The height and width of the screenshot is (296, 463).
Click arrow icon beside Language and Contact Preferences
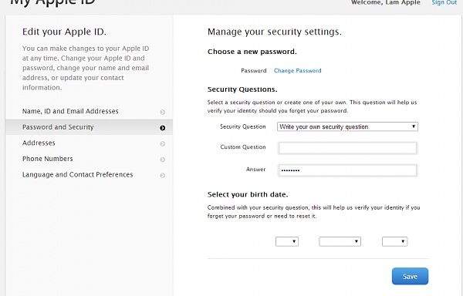pos(162,176)
